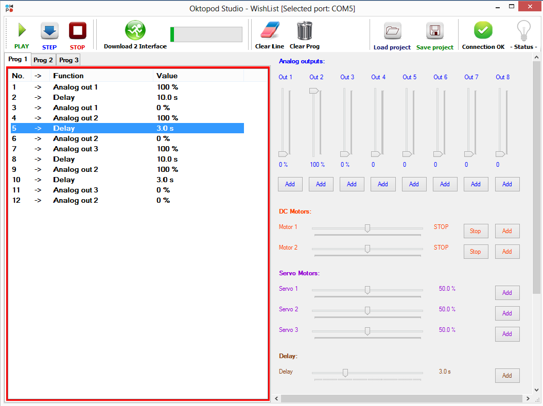Image resolution: width=543 pixels, height=406 pixels.
Task: Click the Status light bulb icon
Action: coord(523,31)
